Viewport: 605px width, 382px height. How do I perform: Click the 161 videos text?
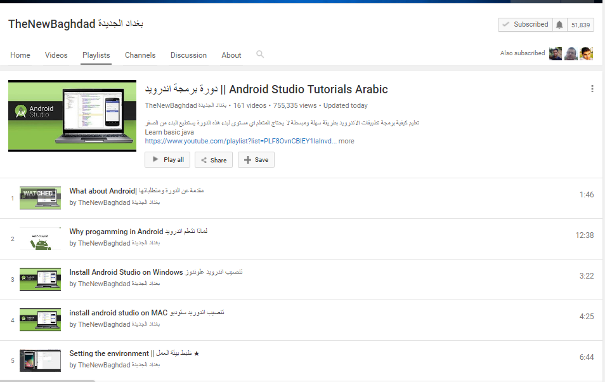click(250, 105)
